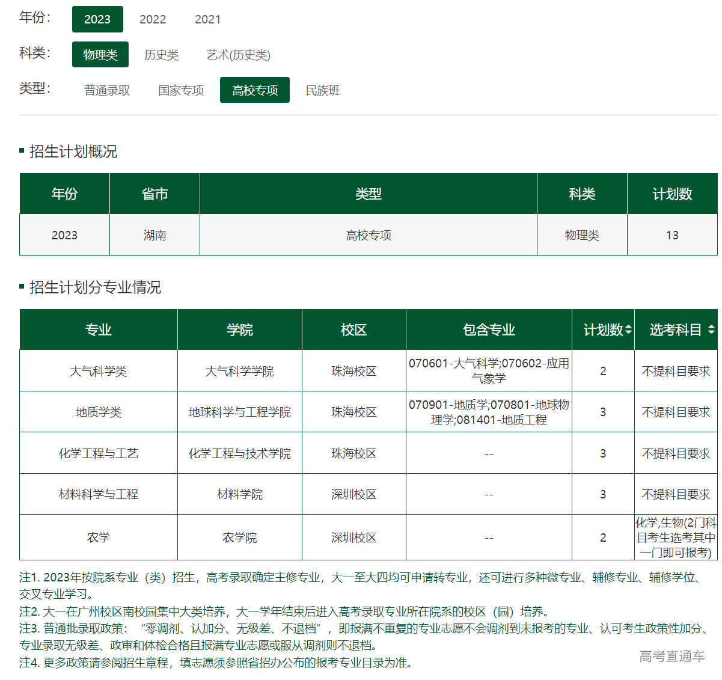Click 大气科学类 major cell
The width and height of the screenshot is (722, 680).
(x=99, y=371)
